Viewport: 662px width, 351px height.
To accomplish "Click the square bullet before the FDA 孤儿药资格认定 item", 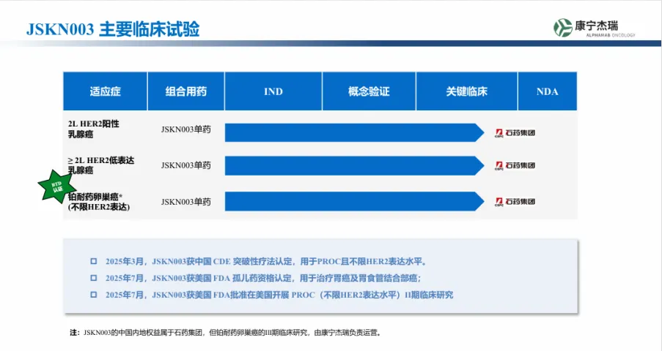I will pyautogui.click(x=93, y=278).
